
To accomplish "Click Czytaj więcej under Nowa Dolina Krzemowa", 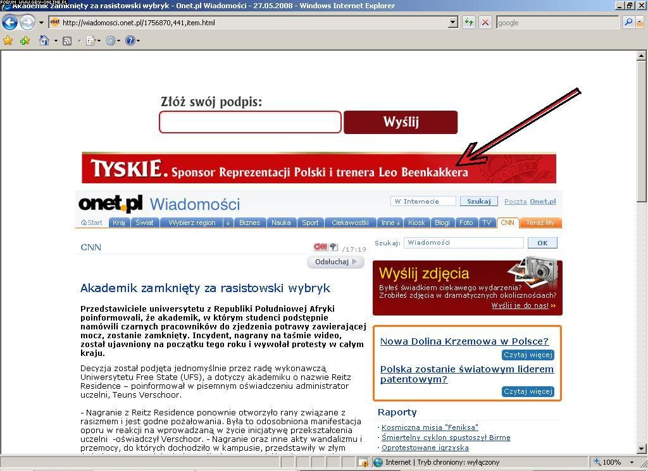I will coord(528,355).
